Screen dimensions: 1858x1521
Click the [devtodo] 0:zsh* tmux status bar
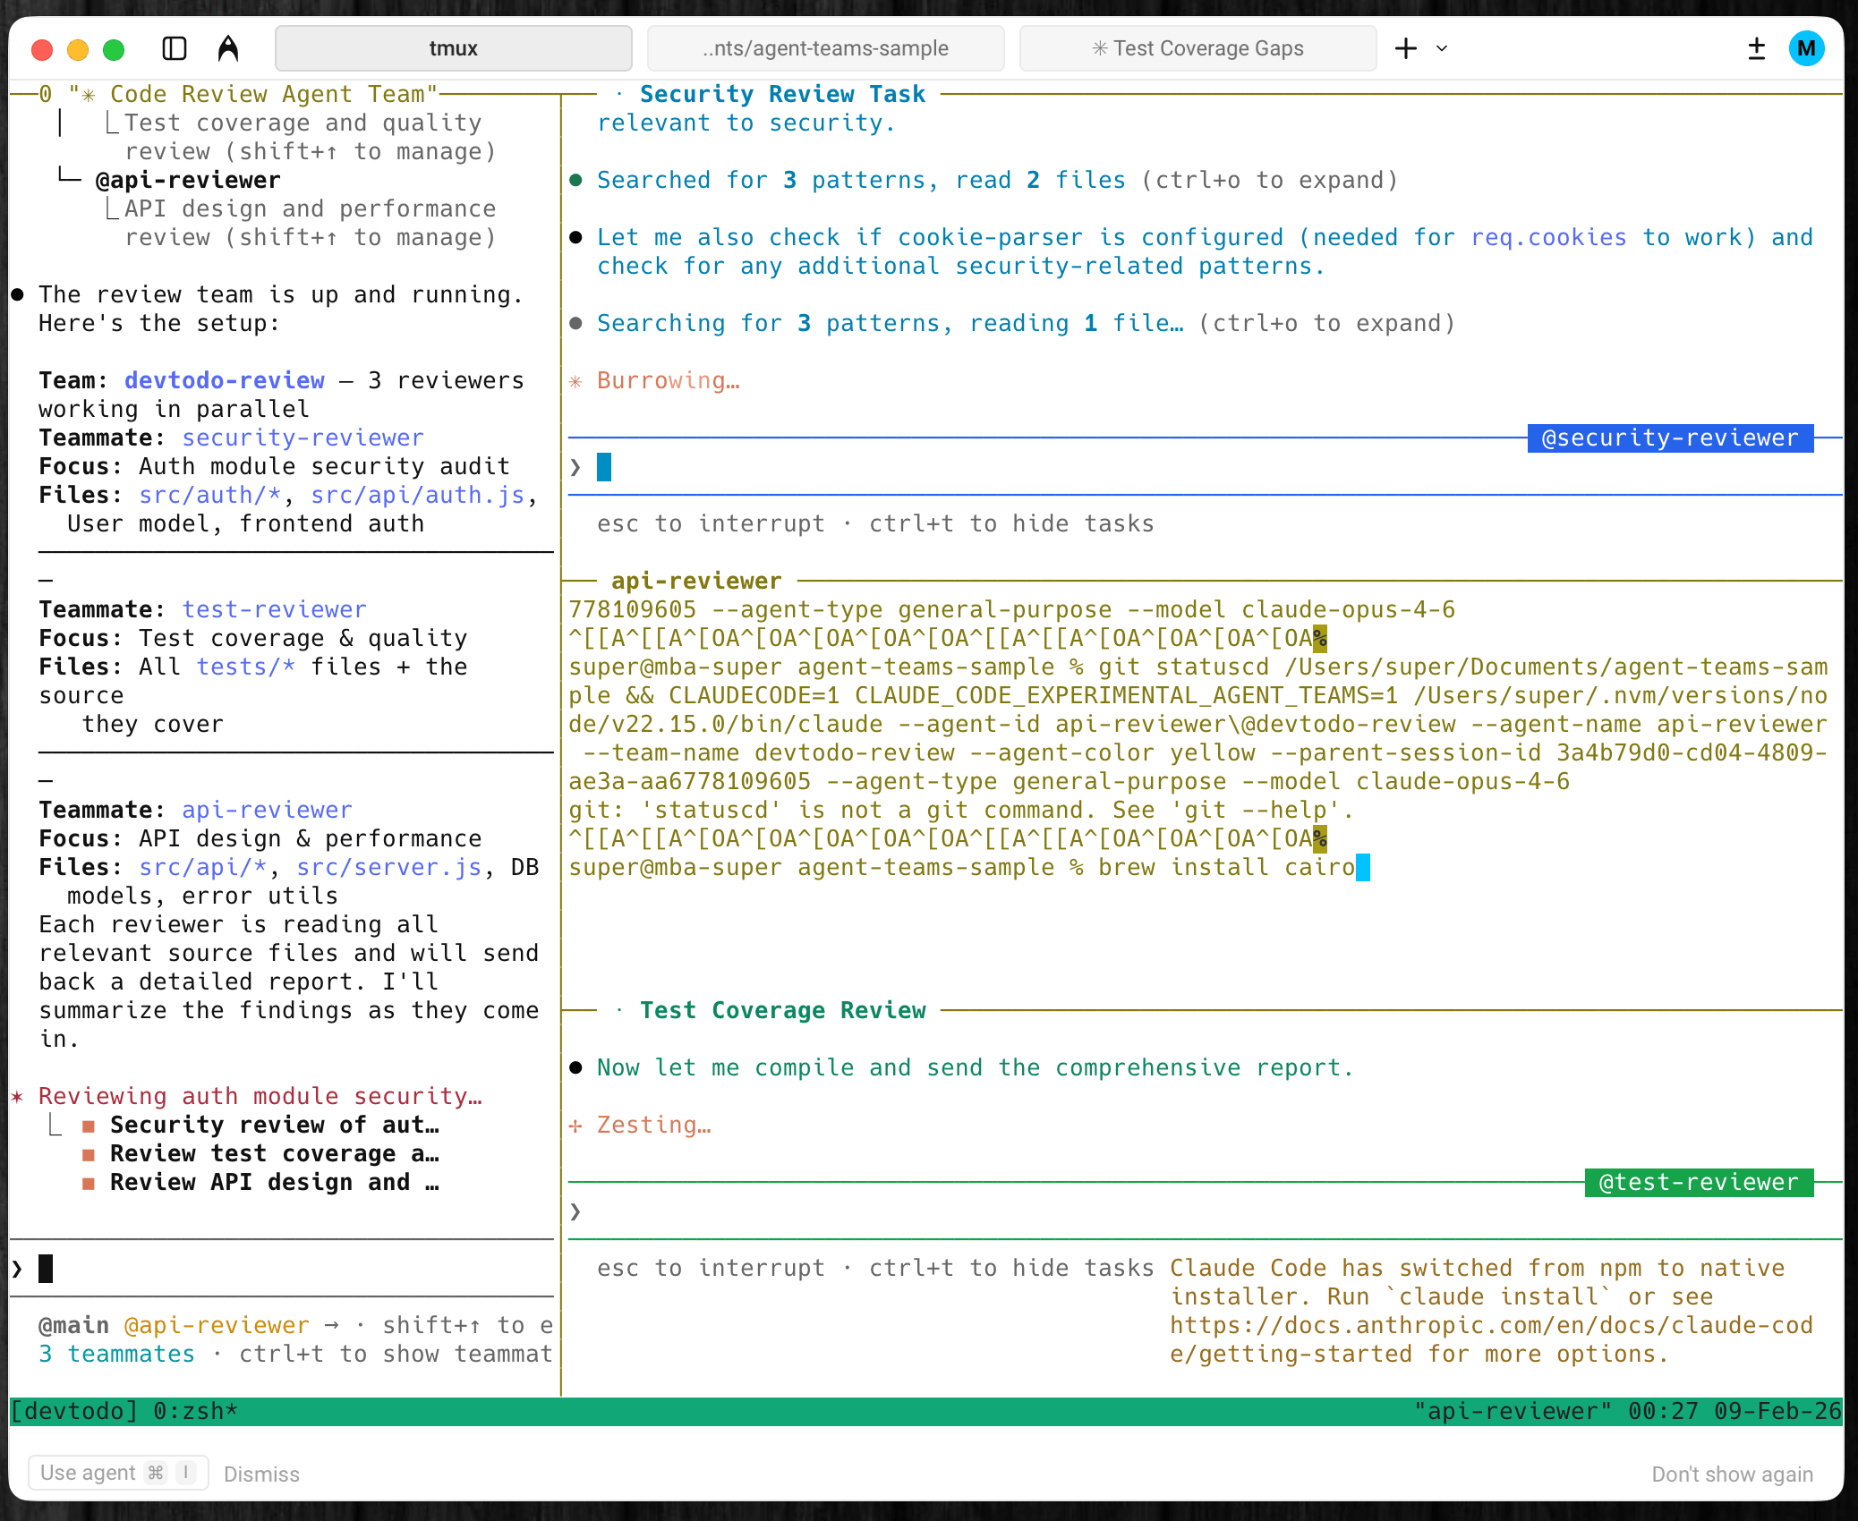point(124,1411)
